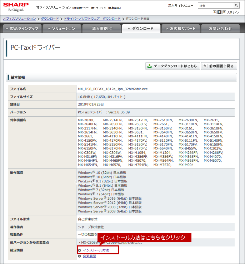
Task: Click model name MX-M904
Action: coord(186,165)
